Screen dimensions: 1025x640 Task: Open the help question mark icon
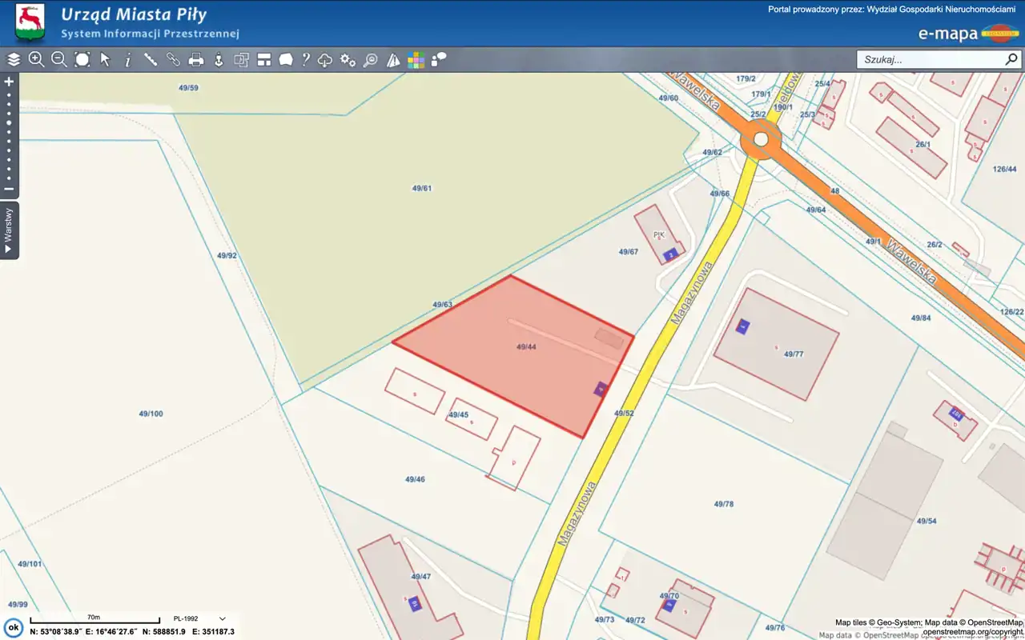point(305,59)
